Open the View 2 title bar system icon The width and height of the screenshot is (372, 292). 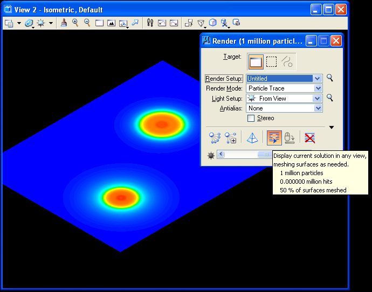coord(8,9)
